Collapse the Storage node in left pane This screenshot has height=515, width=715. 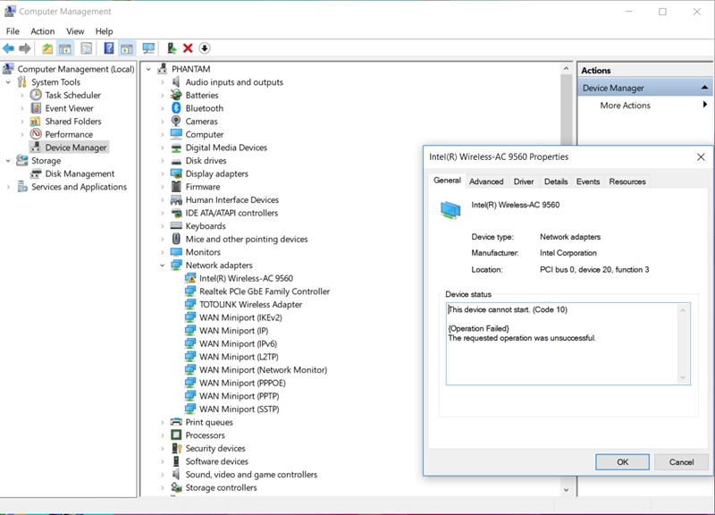pos(9,161)
